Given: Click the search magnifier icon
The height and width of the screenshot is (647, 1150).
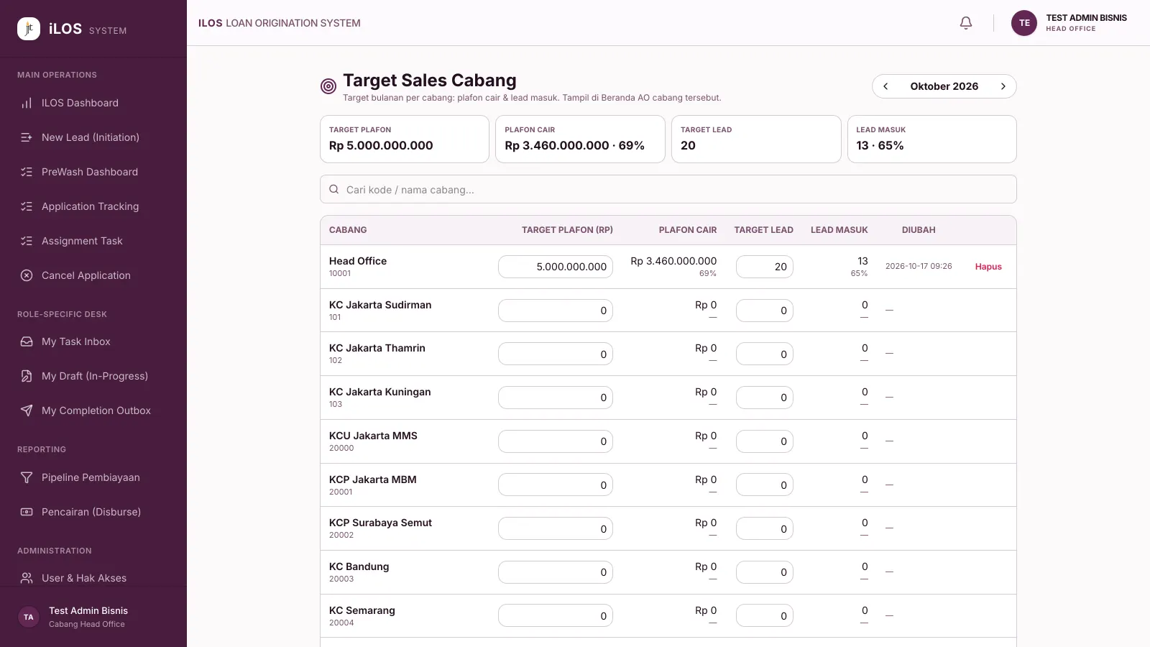Looking at the screenshot, I should click(x=334, y=190).
